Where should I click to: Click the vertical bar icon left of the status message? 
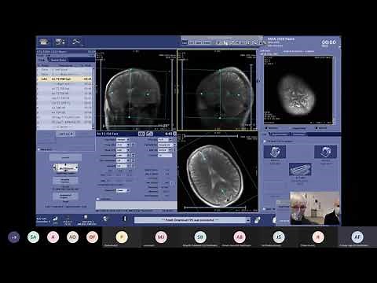125,219
